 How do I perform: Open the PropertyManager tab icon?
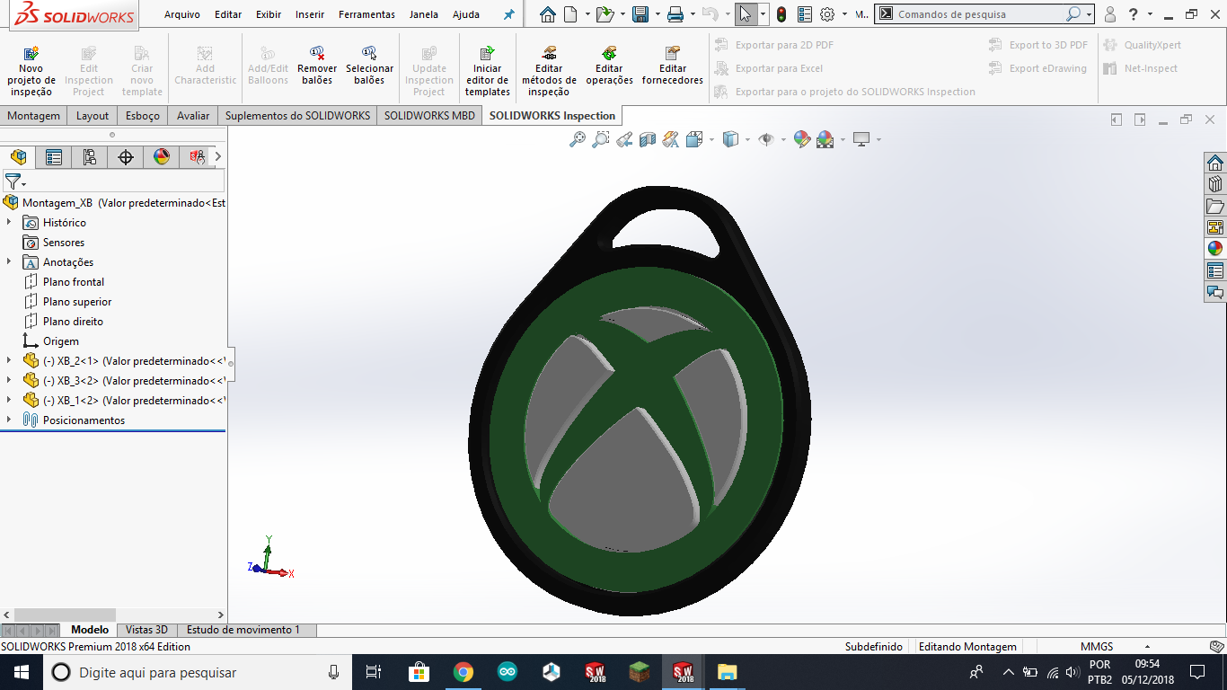[x=54, y=157]
